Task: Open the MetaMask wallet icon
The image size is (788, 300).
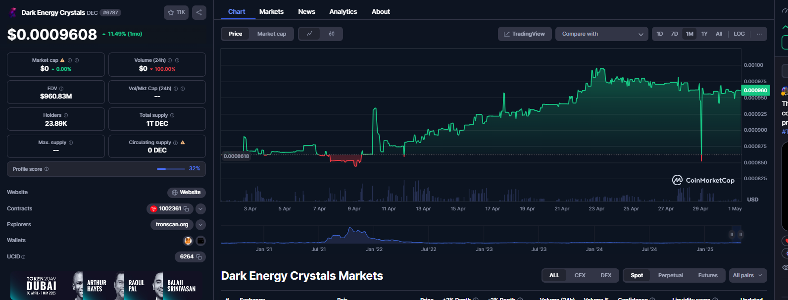Action: (x=188, y=241)
